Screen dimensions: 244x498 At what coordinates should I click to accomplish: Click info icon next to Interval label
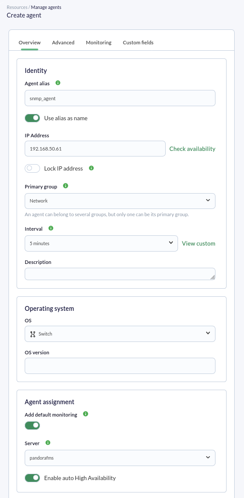coord(51,228)
